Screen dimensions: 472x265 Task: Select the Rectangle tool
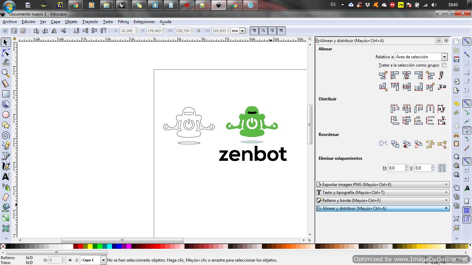click(x=6, y=94)
